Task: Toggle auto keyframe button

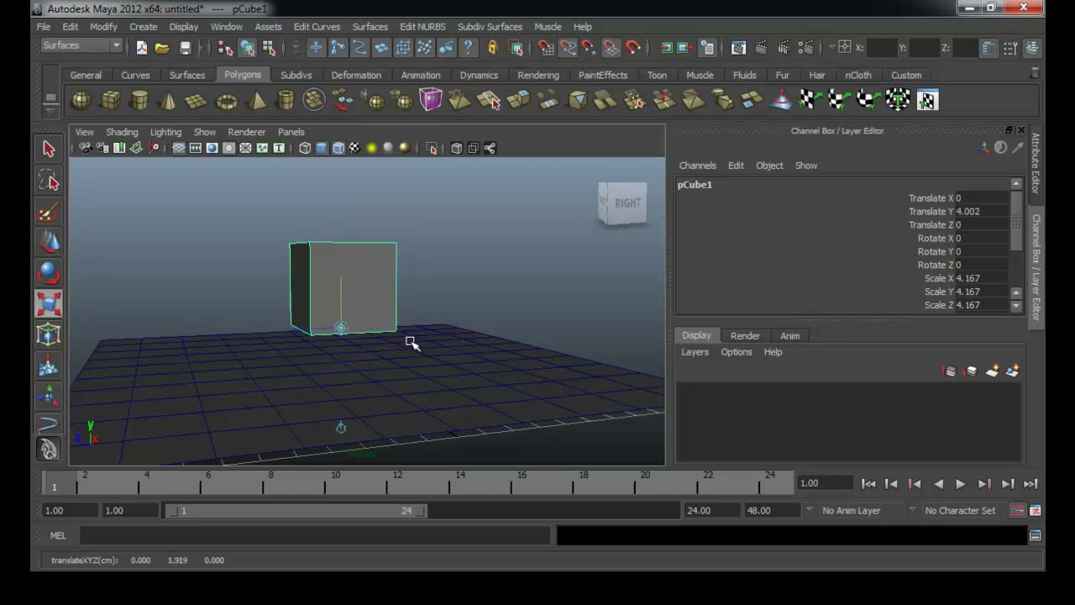Action: point(1017,510)
